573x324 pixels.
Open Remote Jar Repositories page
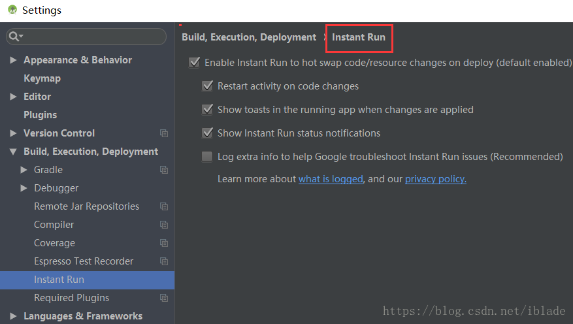[87, 206]
